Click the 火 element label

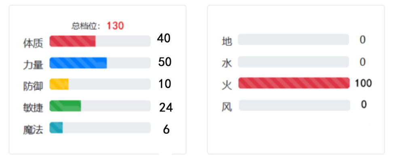(x=226, y=85)
